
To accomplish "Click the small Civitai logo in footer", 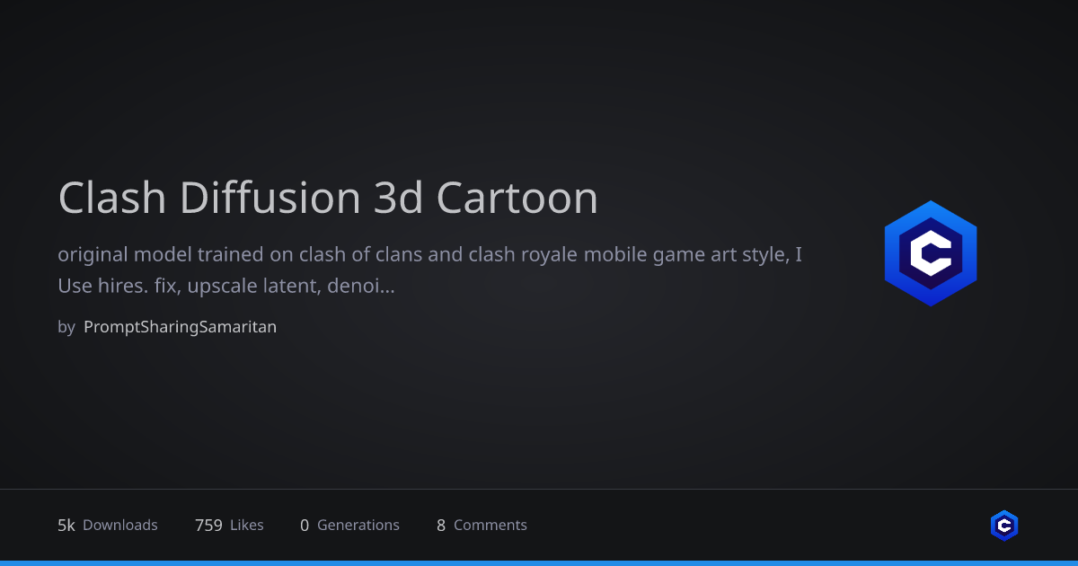I will (1003, 526).
